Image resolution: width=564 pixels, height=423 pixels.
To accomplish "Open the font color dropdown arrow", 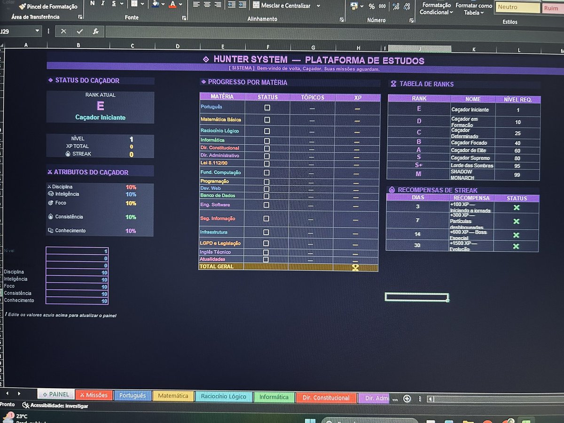I will pos(181,5).
